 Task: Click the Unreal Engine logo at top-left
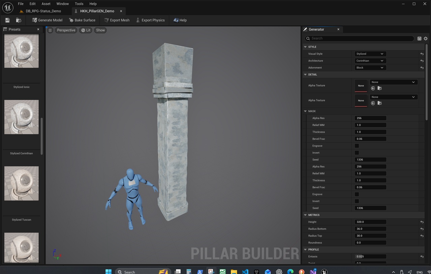[7, 7]
